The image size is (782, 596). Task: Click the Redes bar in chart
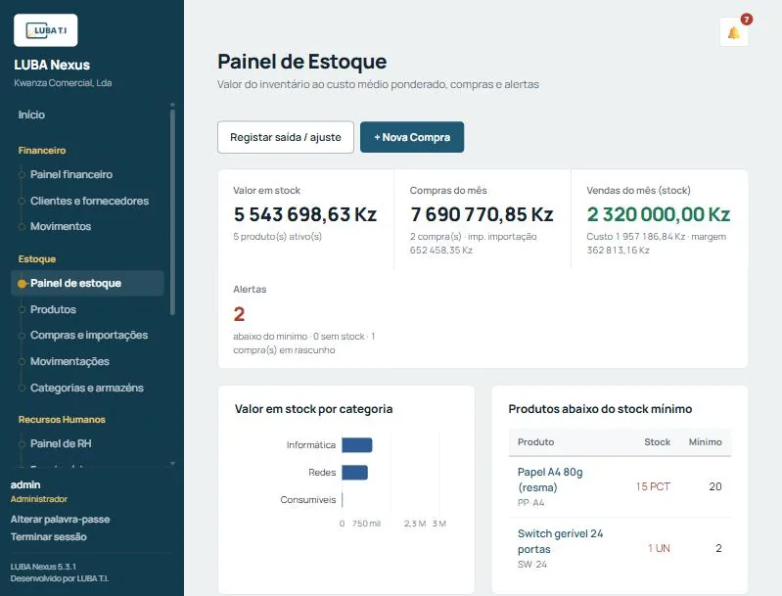pos(354,473)
